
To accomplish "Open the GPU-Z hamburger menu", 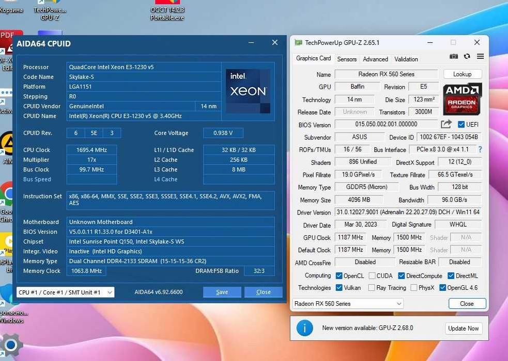I will [x=480, y=57].
